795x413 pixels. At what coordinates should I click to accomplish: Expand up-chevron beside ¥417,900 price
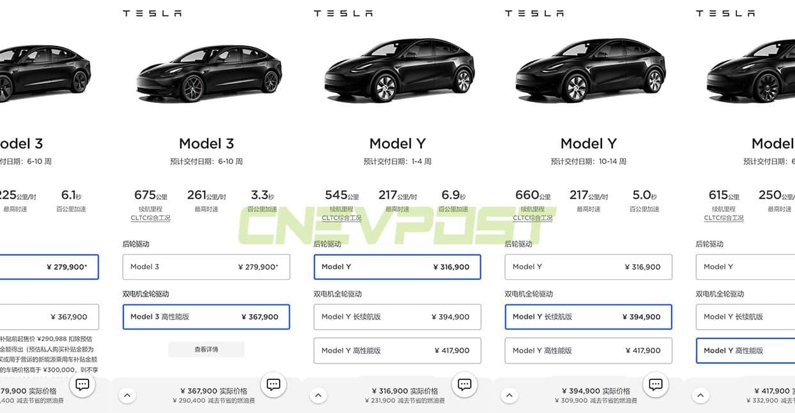pos(700,395)
